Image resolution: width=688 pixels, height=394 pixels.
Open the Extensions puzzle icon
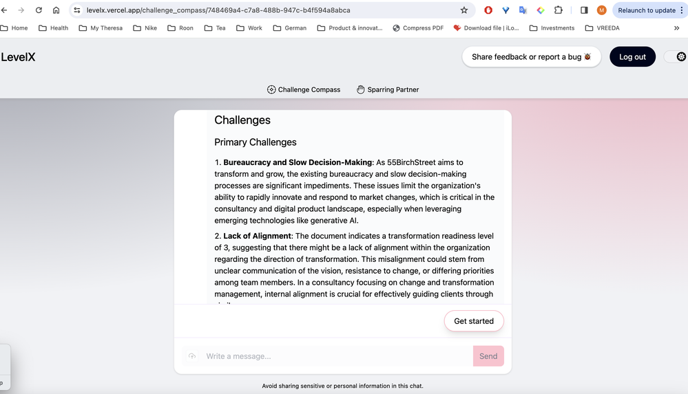point(559,10)
